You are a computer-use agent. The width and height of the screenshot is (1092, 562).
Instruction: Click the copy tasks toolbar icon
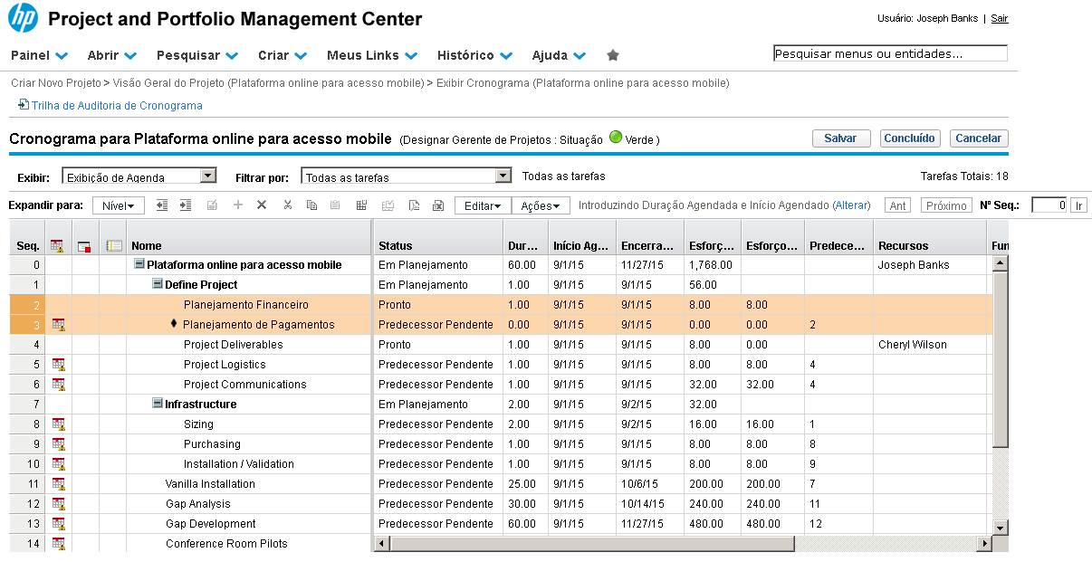(x=311, y=205)
